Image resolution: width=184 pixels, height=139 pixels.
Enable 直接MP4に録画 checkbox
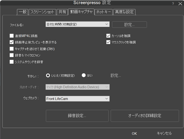(x=12, y=36)
